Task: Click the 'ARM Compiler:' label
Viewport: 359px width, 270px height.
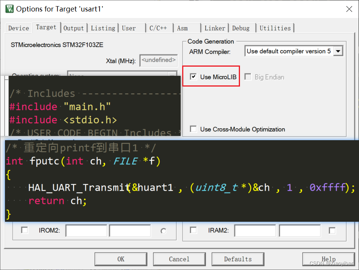Action: click(x=210, y=52)
